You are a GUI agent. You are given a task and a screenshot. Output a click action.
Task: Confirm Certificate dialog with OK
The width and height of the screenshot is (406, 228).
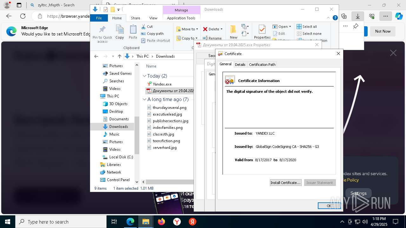(x=329, y=206)
